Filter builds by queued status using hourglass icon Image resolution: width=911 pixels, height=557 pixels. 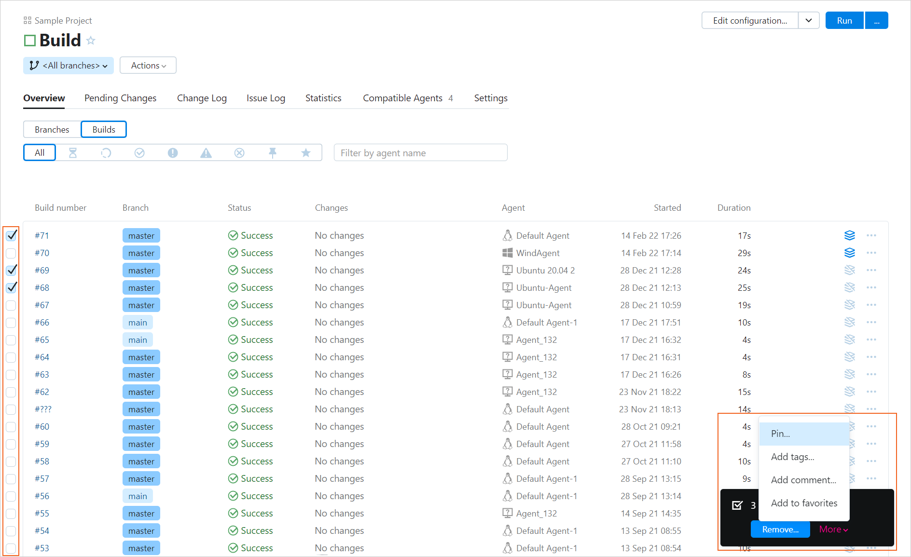pyautogui.click(x=73, y=152)
